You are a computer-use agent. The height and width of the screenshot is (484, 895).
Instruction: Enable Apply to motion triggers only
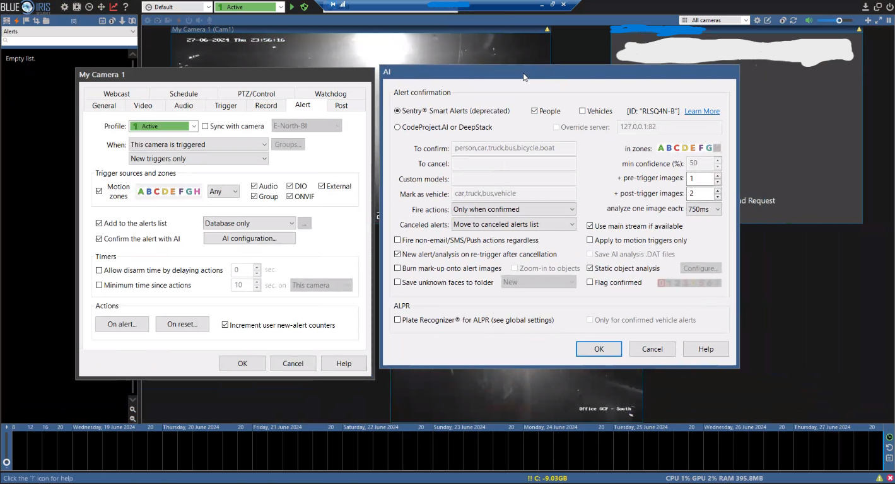pyautogui.click(x=590, y=240)
